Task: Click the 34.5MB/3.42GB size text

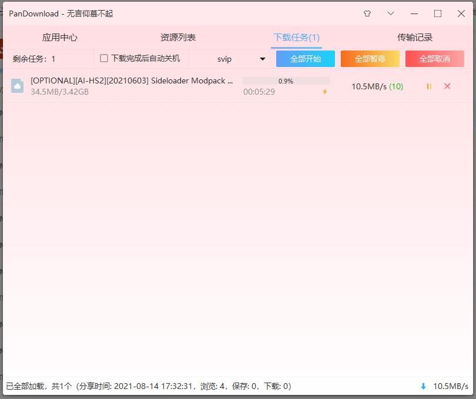Action: 59,92
